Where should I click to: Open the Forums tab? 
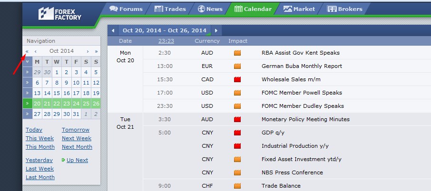[x=126, y=9]
